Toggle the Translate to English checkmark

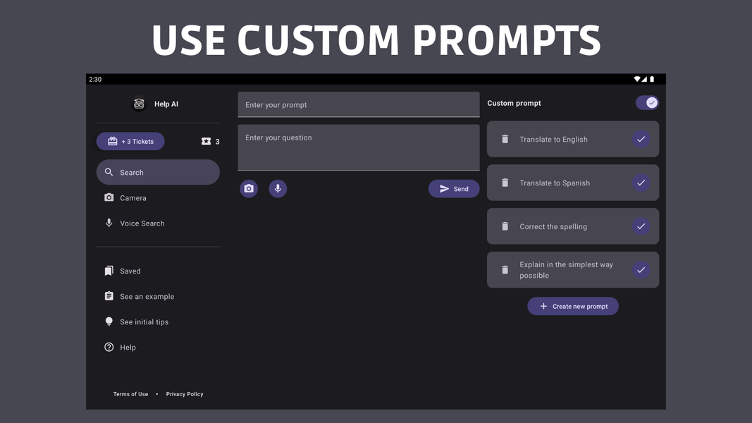point(641,139)
